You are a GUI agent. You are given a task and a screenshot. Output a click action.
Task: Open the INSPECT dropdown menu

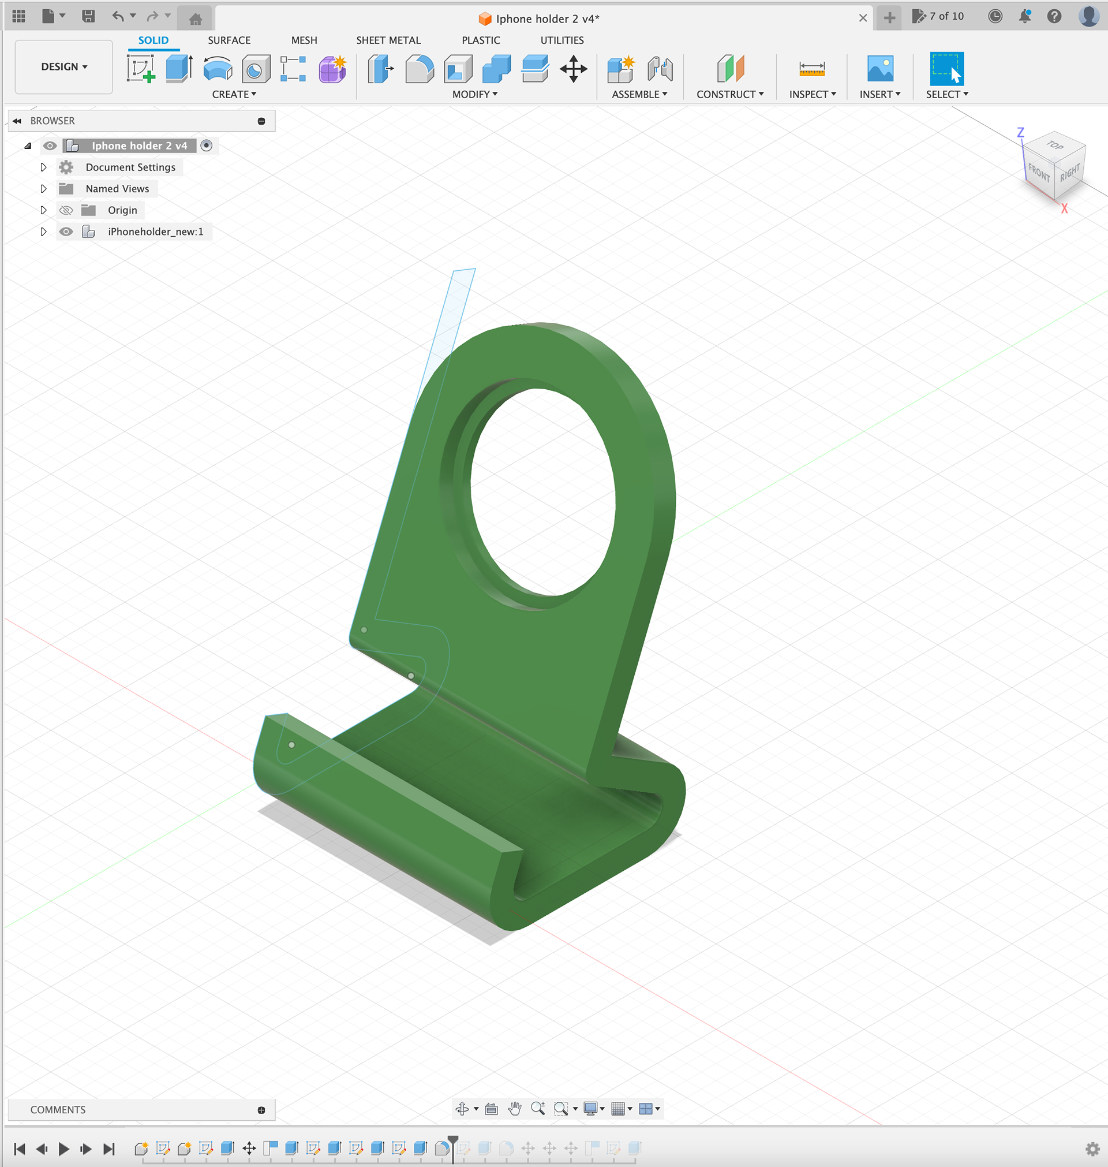point(813,95)
